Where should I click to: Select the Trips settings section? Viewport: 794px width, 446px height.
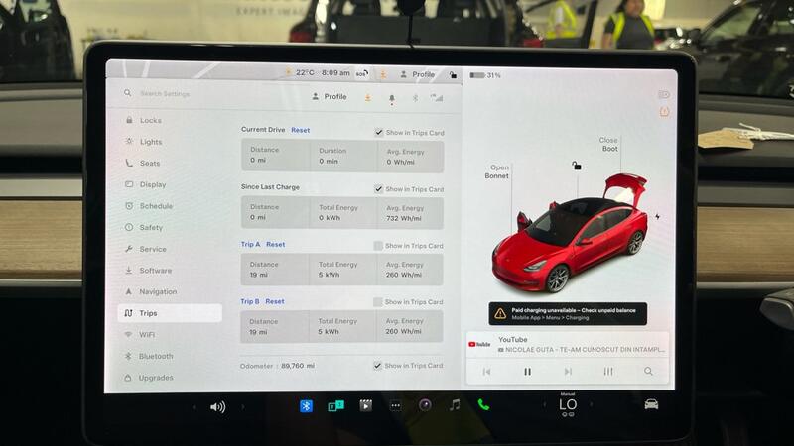pyautogui.click(x=170, y=313)
